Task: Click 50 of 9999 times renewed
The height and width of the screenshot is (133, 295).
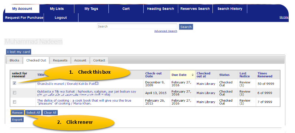Action: (x=266, y=84)
